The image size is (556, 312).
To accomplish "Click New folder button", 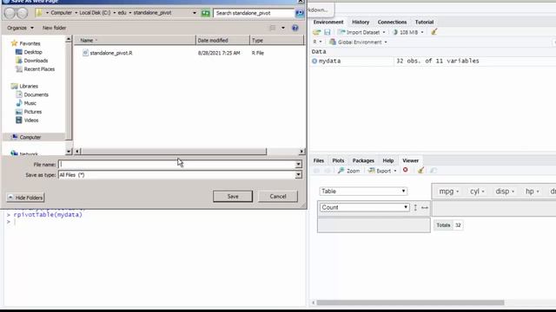I will [54, 28].
